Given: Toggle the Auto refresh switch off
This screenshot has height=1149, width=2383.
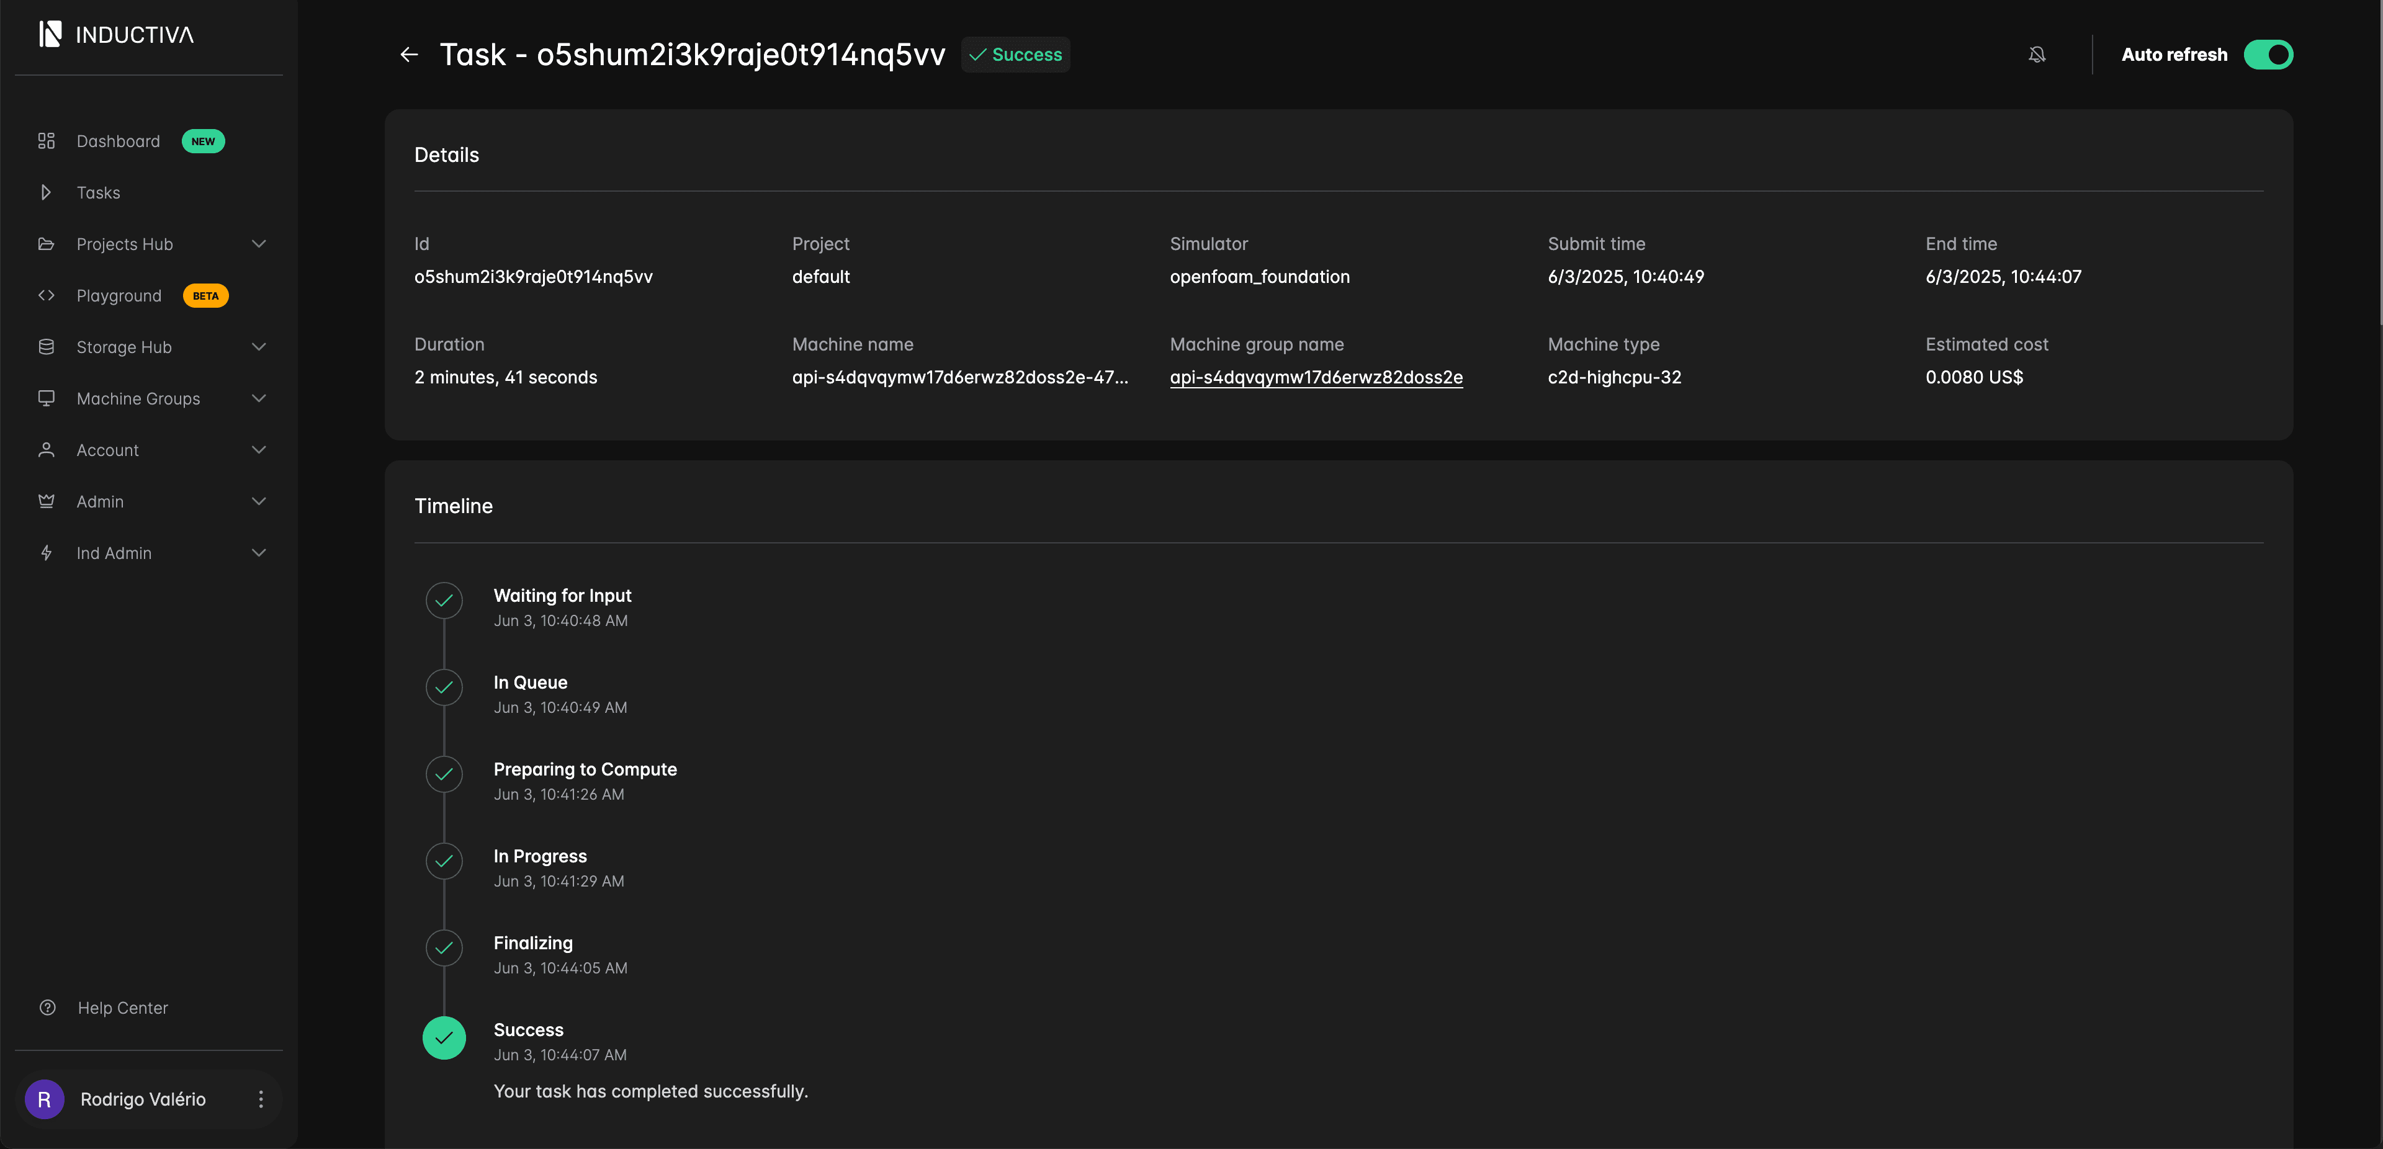Looking at the screenshot, I should 2268,55.
